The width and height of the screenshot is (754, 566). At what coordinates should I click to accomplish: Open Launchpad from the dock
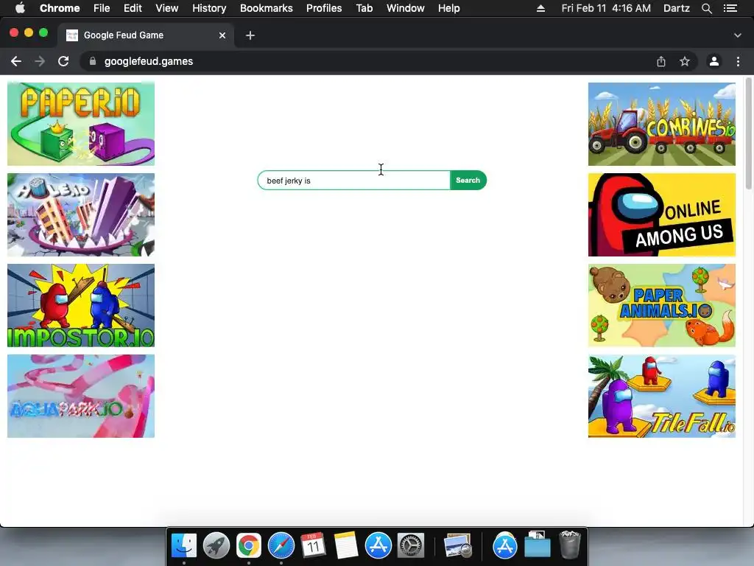pyautogui.click(x=216, y=545)
